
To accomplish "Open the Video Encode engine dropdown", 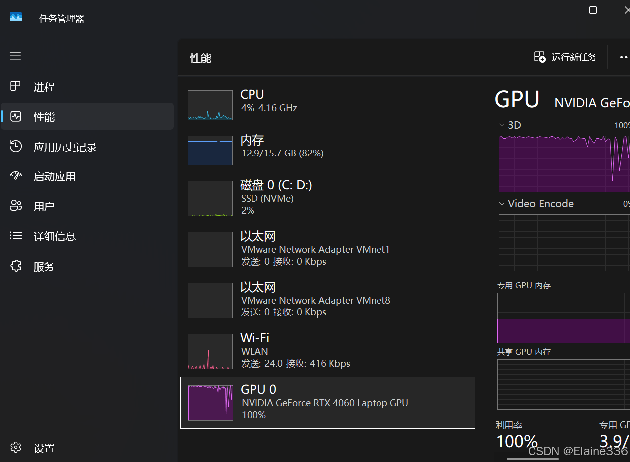I will pyautogui.click(x=502, y=204).
